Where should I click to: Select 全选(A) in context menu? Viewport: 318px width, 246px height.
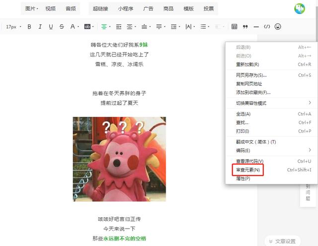click(x=271, y=114)
